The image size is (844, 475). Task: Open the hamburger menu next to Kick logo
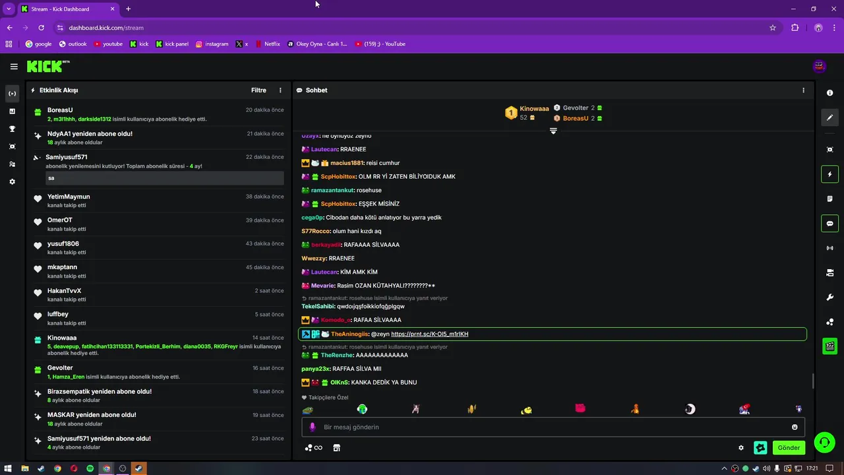(x=14, y=67)
